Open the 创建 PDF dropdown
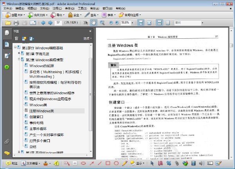The image size is (235, 169). point(15,15)
